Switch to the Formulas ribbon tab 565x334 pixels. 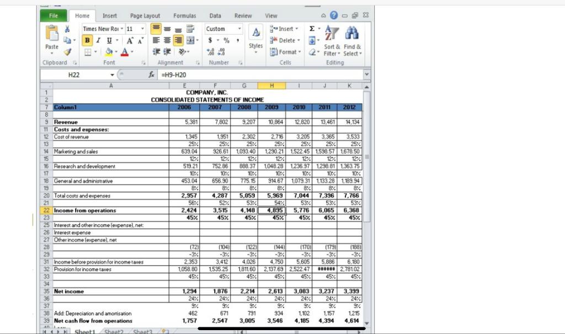tap(185, 15)
